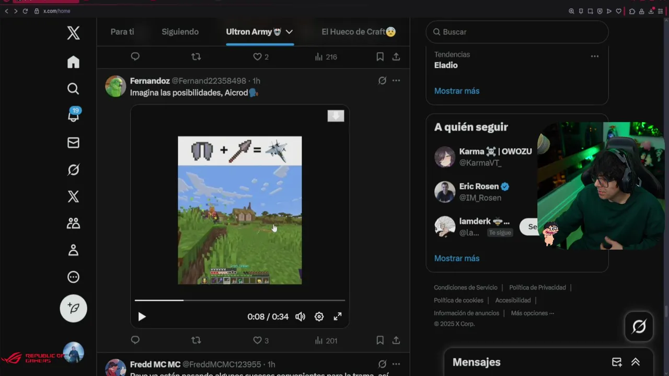Start new message in Mensajes bar
This screenshot has height=376, width=669.
coord(617,362)
